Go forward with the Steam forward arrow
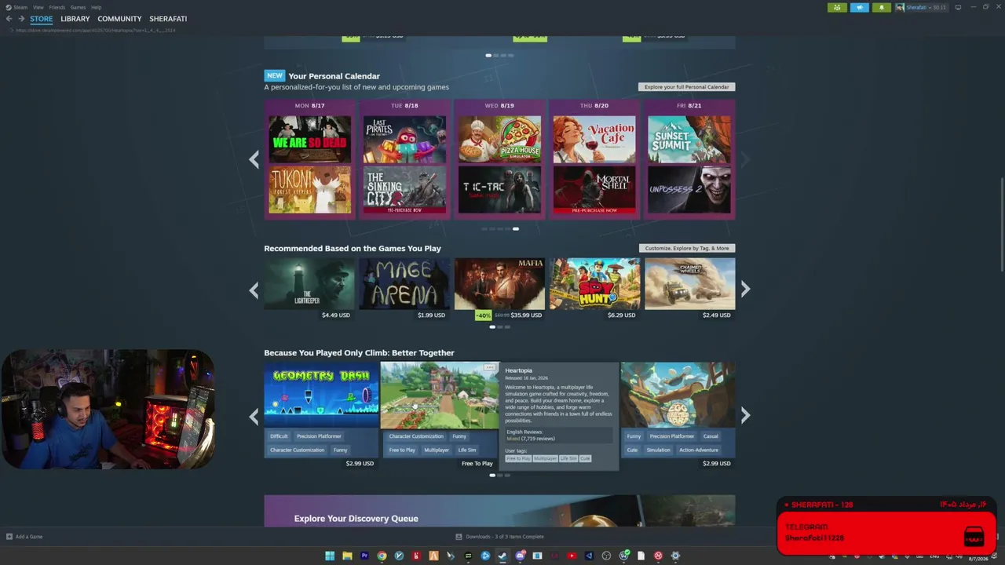The width and height of the screenshot is (1005, 565). [21, 19]
